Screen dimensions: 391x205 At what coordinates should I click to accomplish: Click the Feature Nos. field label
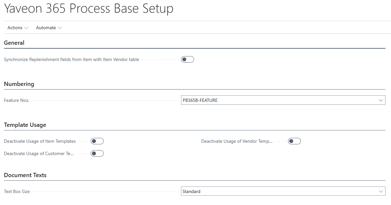tap(17, 100)
